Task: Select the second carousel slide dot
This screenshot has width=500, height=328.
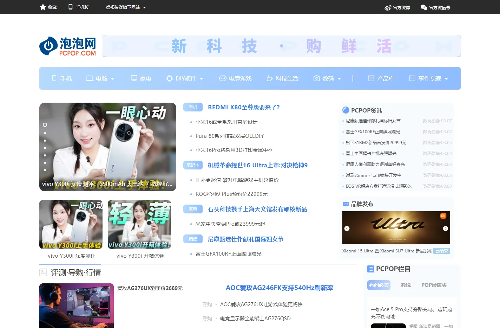Action: tap(45, 133)
